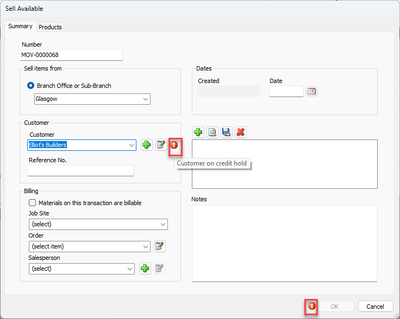The width and height of the screenshot is (400, 319).
Task: Switch to the Products tab
Action: point(50,27)
